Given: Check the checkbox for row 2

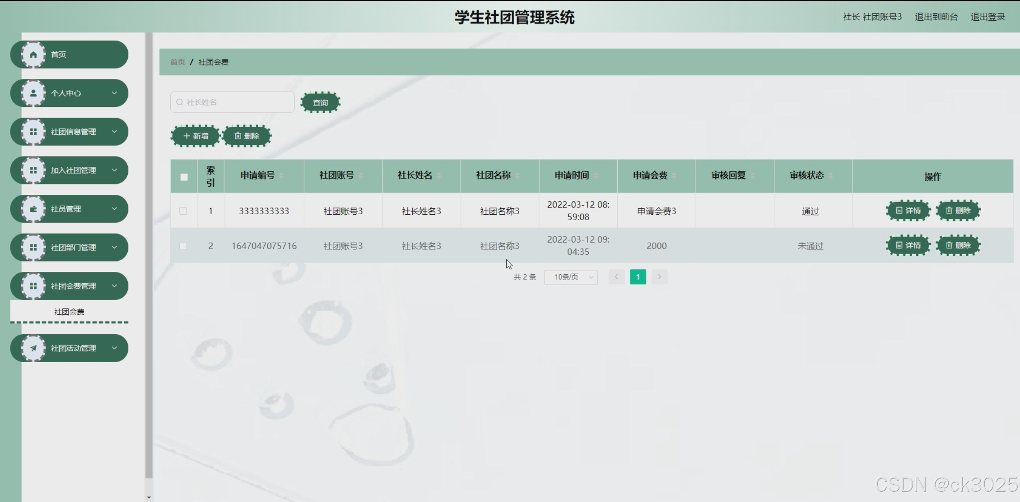Looking at the screenshot, I should (x=183, y=246).
